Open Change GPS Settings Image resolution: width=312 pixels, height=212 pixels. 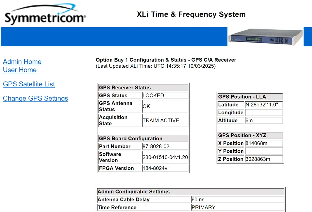[35, 98]
